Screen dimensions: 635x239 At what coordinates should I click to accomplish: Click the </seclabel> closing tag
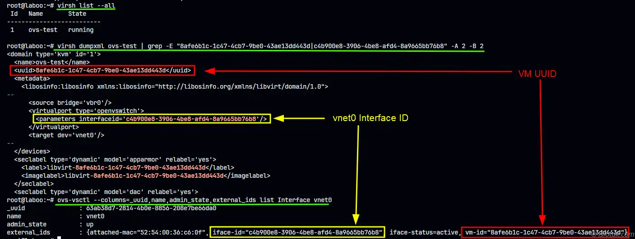tap(34, 184)
